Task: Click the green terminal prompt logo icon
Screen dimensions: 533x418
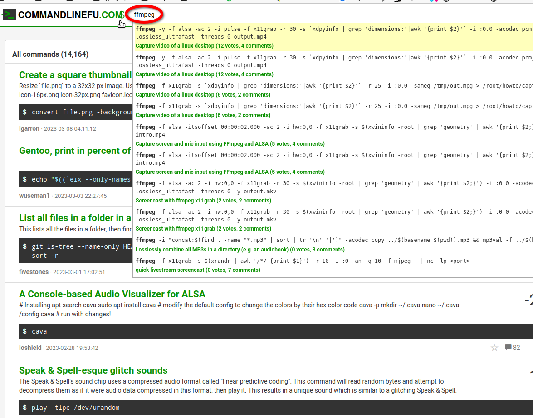Action: pos(9,15)
